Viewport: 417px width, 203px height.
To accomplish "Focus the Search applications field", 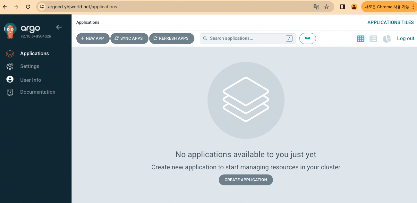I will [248, 38].
